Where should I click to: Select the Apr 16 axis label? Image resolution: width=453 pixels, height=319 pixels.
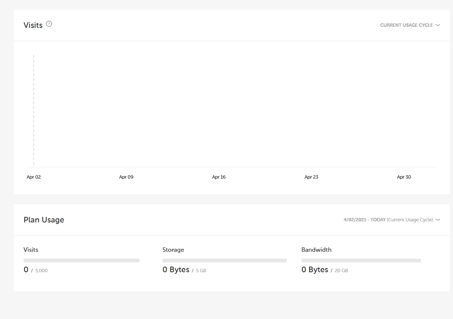219,177
